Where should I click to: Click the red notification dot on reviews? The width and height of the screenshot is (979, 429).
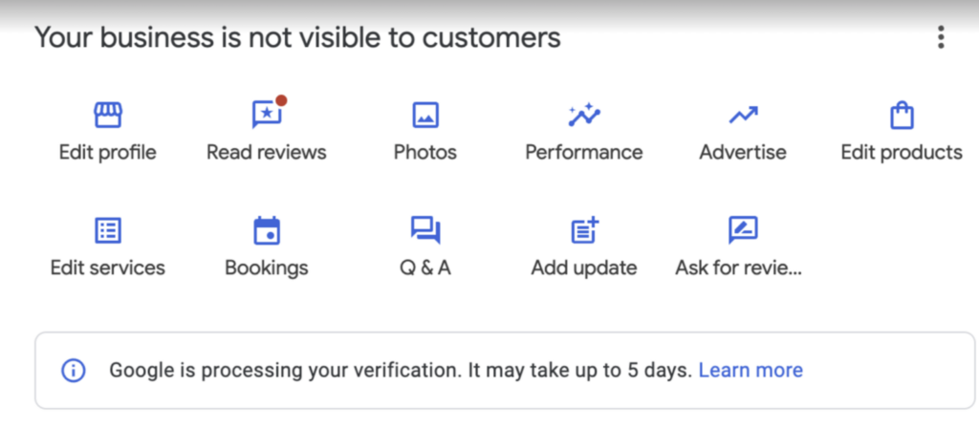point(281,100)
